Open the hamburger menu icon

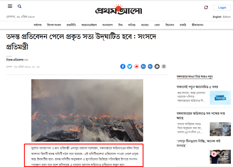coord(10,6)
